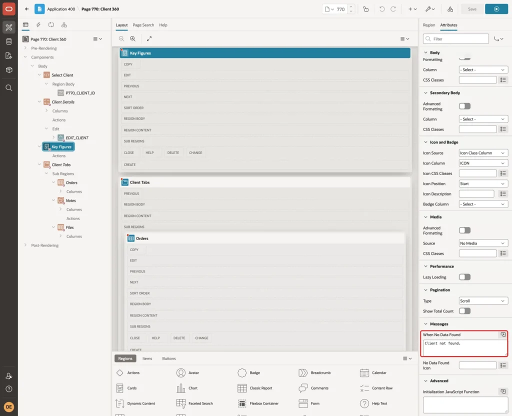The height and width of the screenshot is (416, 512).
Task: Click the property Filter search field
Action: [x=456, y=39]
